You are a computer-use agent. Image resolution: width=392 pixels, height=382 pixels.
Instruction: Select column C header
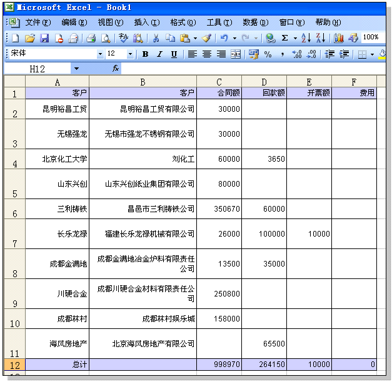click(x=219, y=82)
